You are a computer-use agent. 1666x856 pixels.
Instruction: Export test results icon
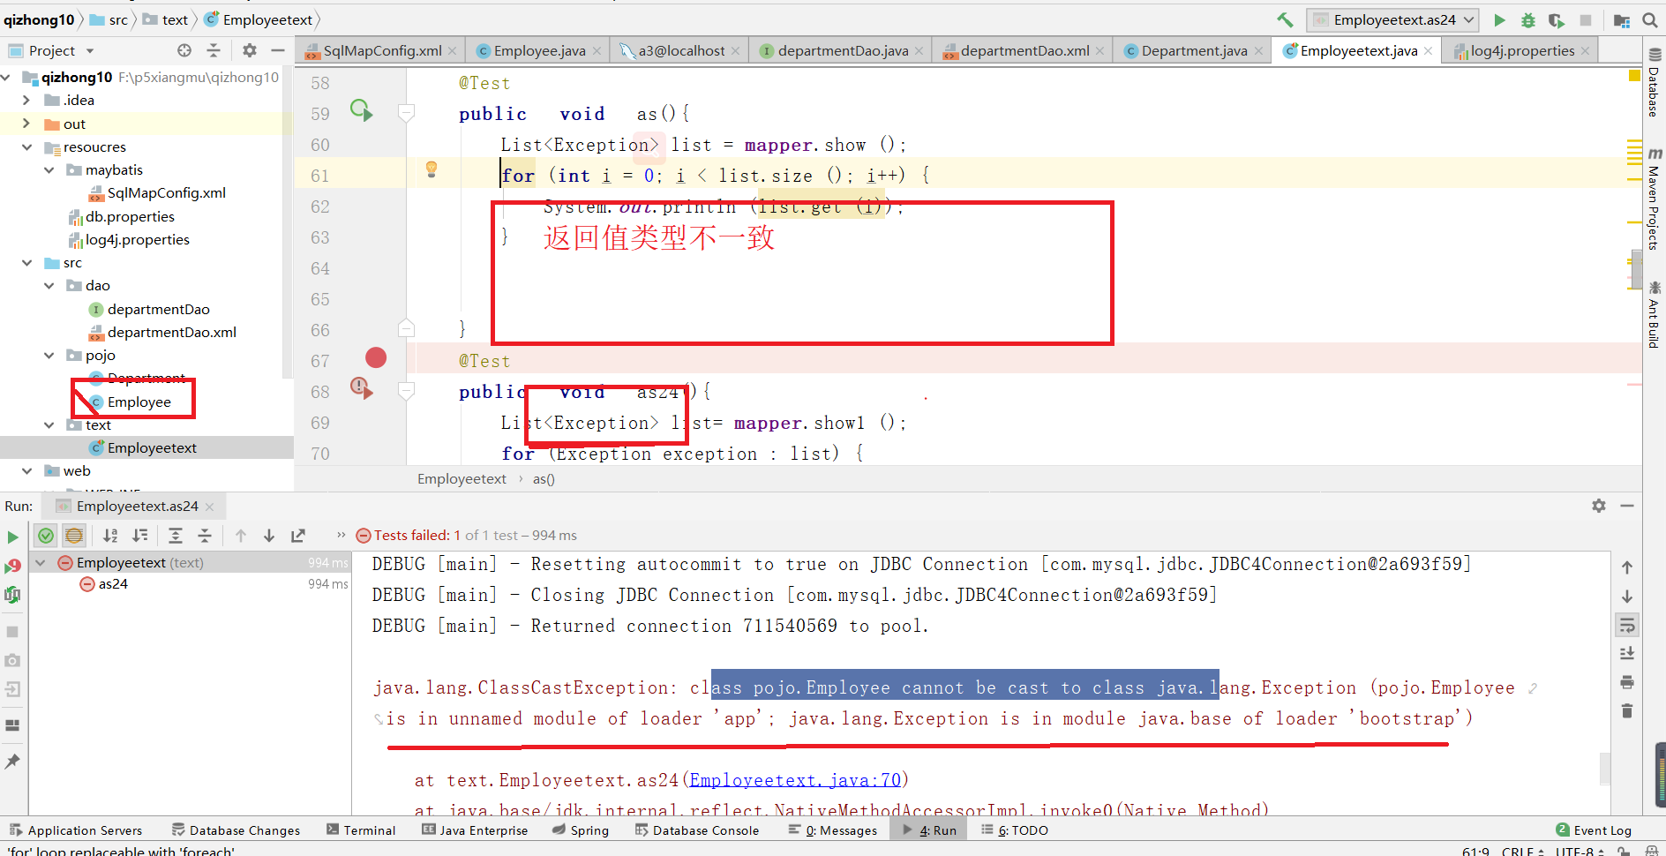[x=298, y=535]
